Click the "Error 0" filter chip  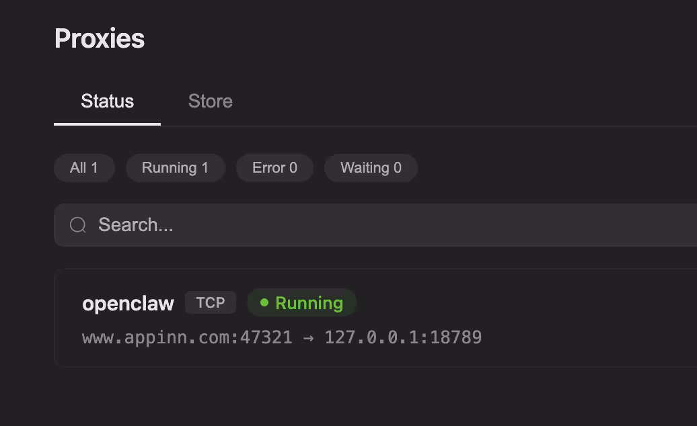click(x=274, y=167)
